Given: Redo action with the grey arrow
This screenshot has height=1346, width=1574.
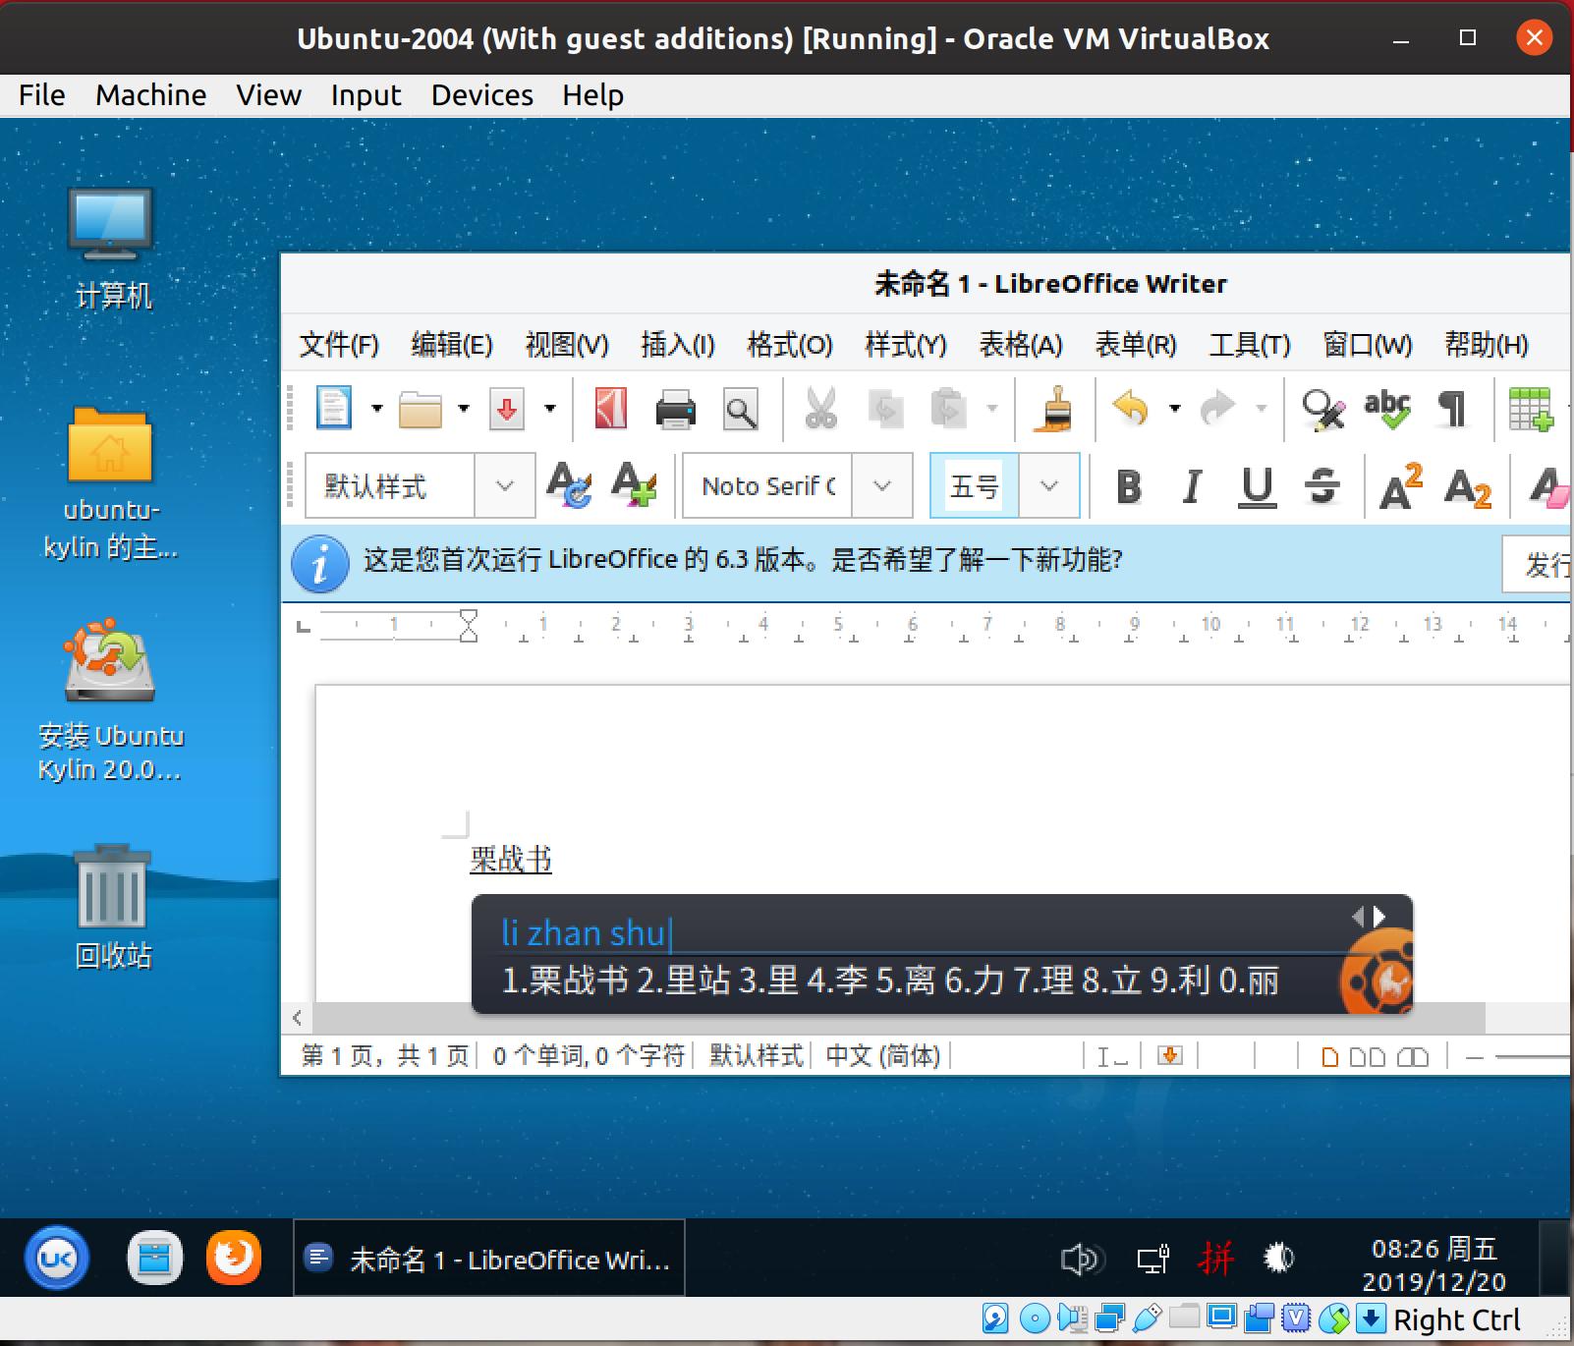Looking at the screenshot, I should pyautogui.click(x=1217, y=407).
